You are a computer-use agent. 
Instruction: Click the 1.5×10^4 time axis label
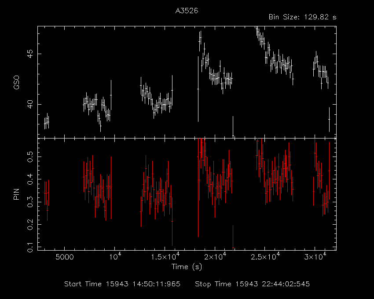pos(165,256)
